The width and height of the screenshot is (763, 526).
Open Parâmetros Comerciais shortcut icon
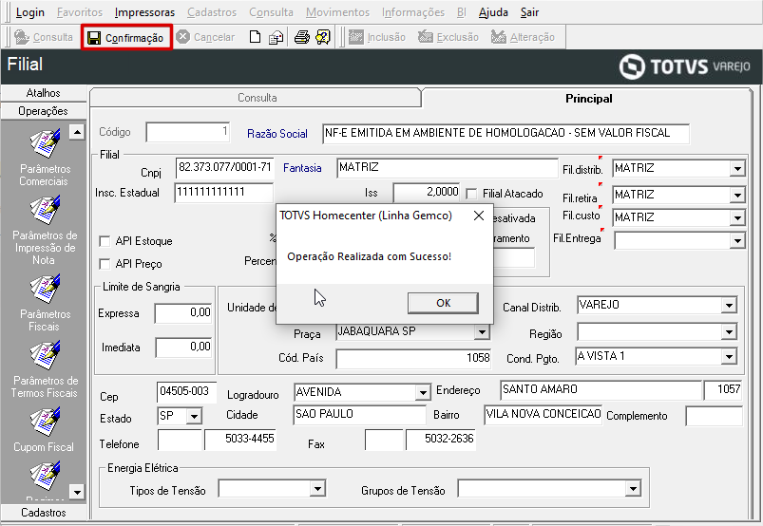[x=46, y=143]
